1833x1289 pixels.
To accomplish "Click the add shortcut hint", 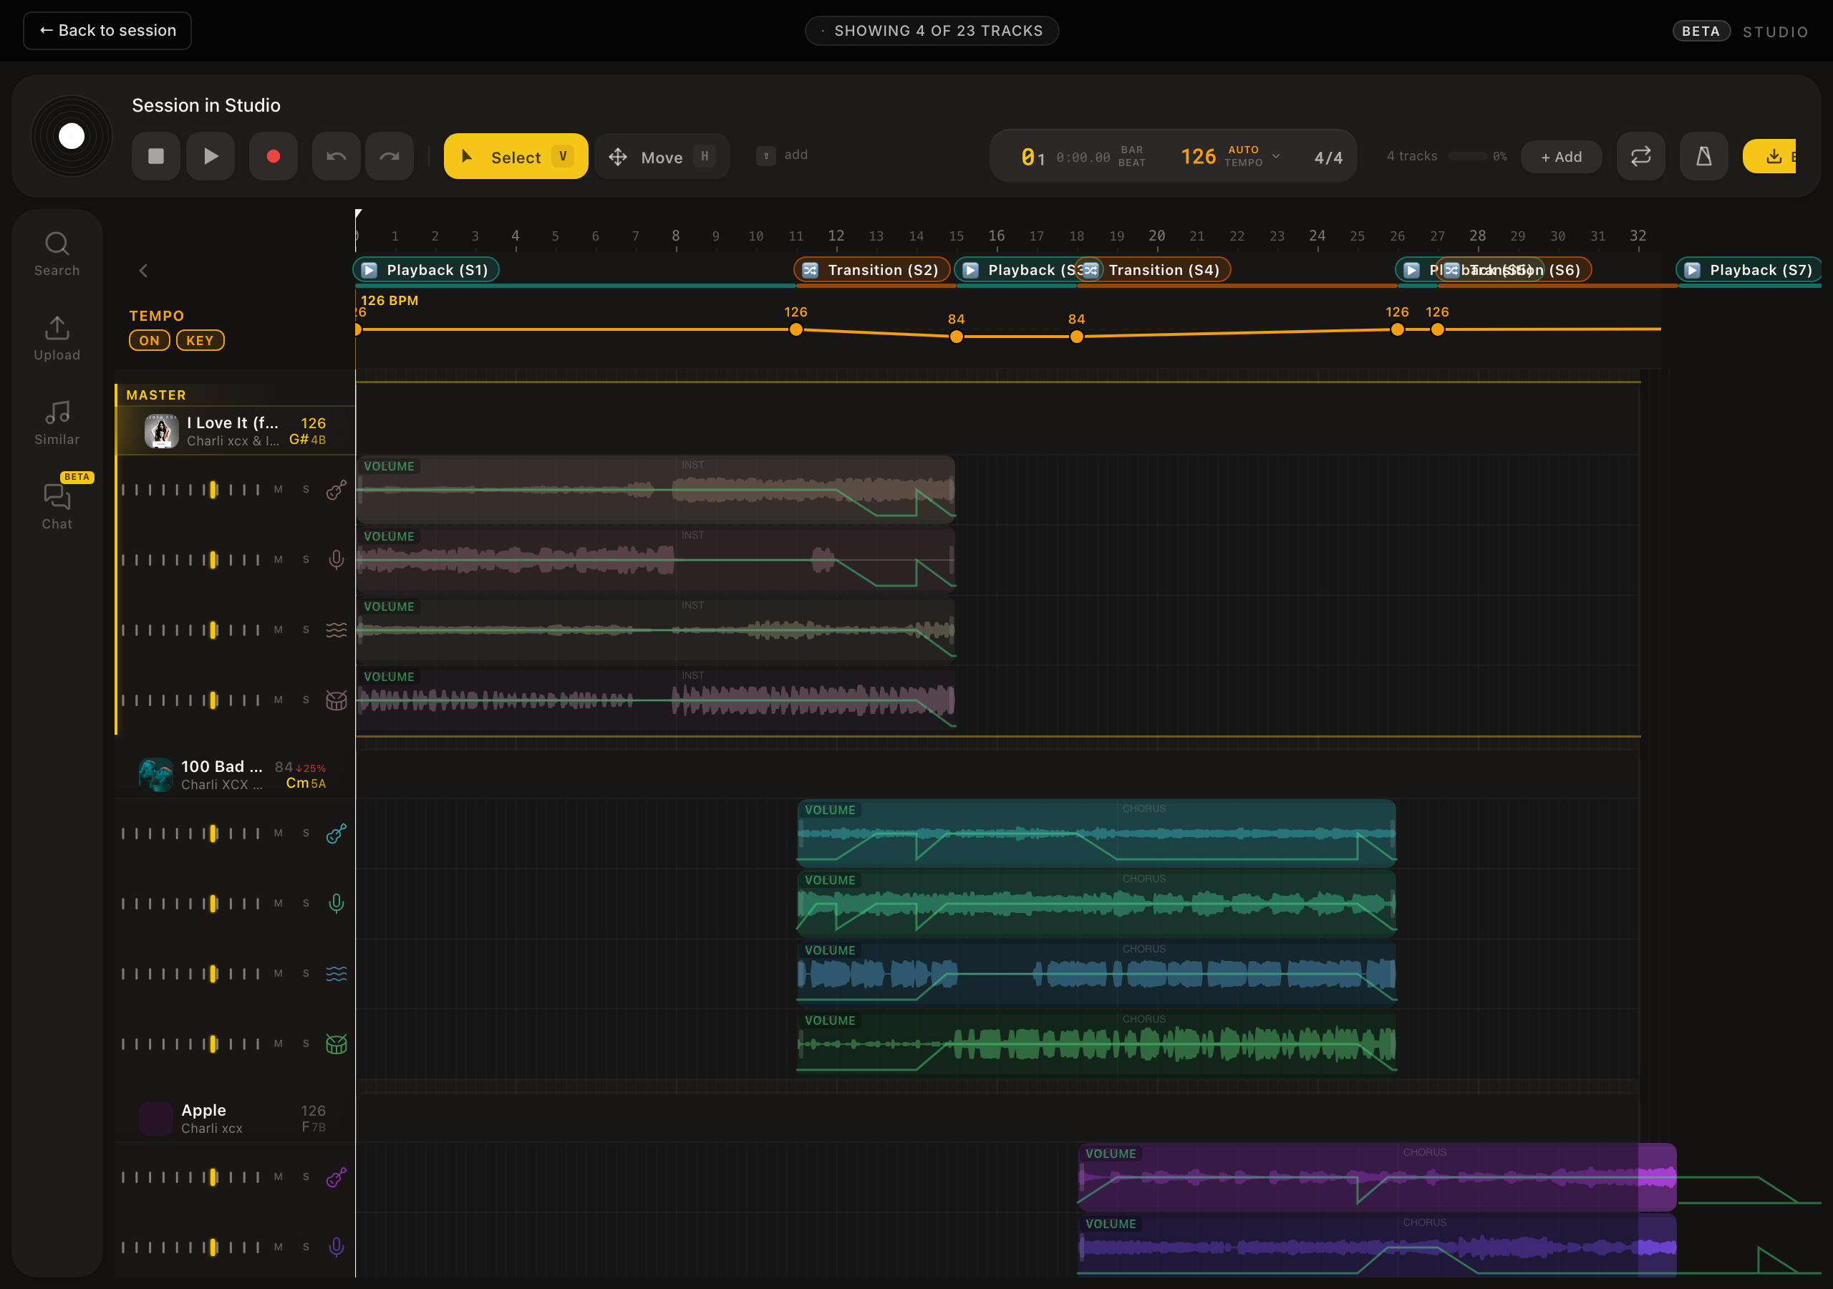I will 783,155.
